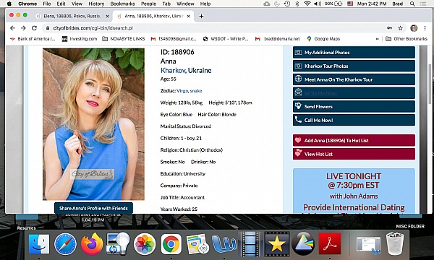The height and width of the screenshot is (260, 434).
Task: Open iMovie star icon in Dock
Action: 276,243
